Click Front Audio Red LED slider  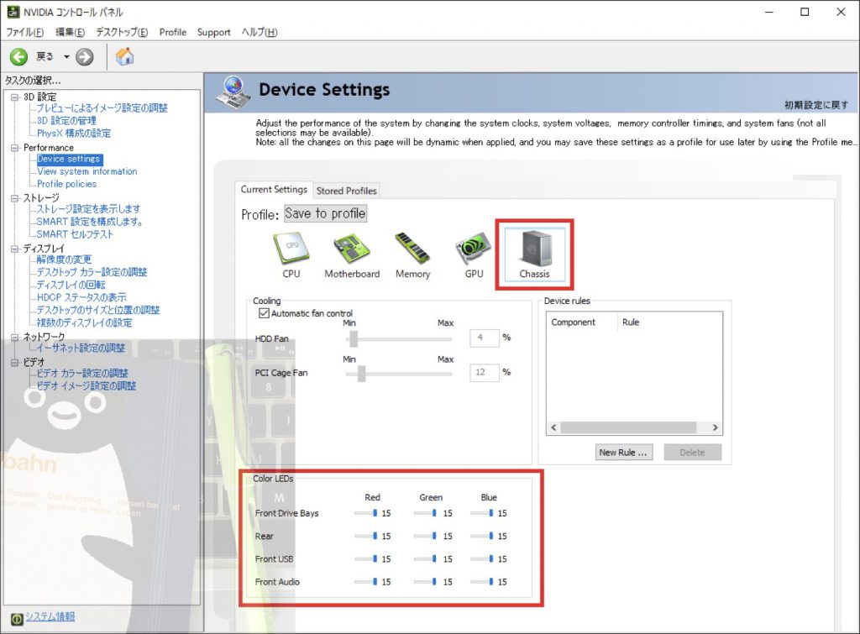[366, 581]
